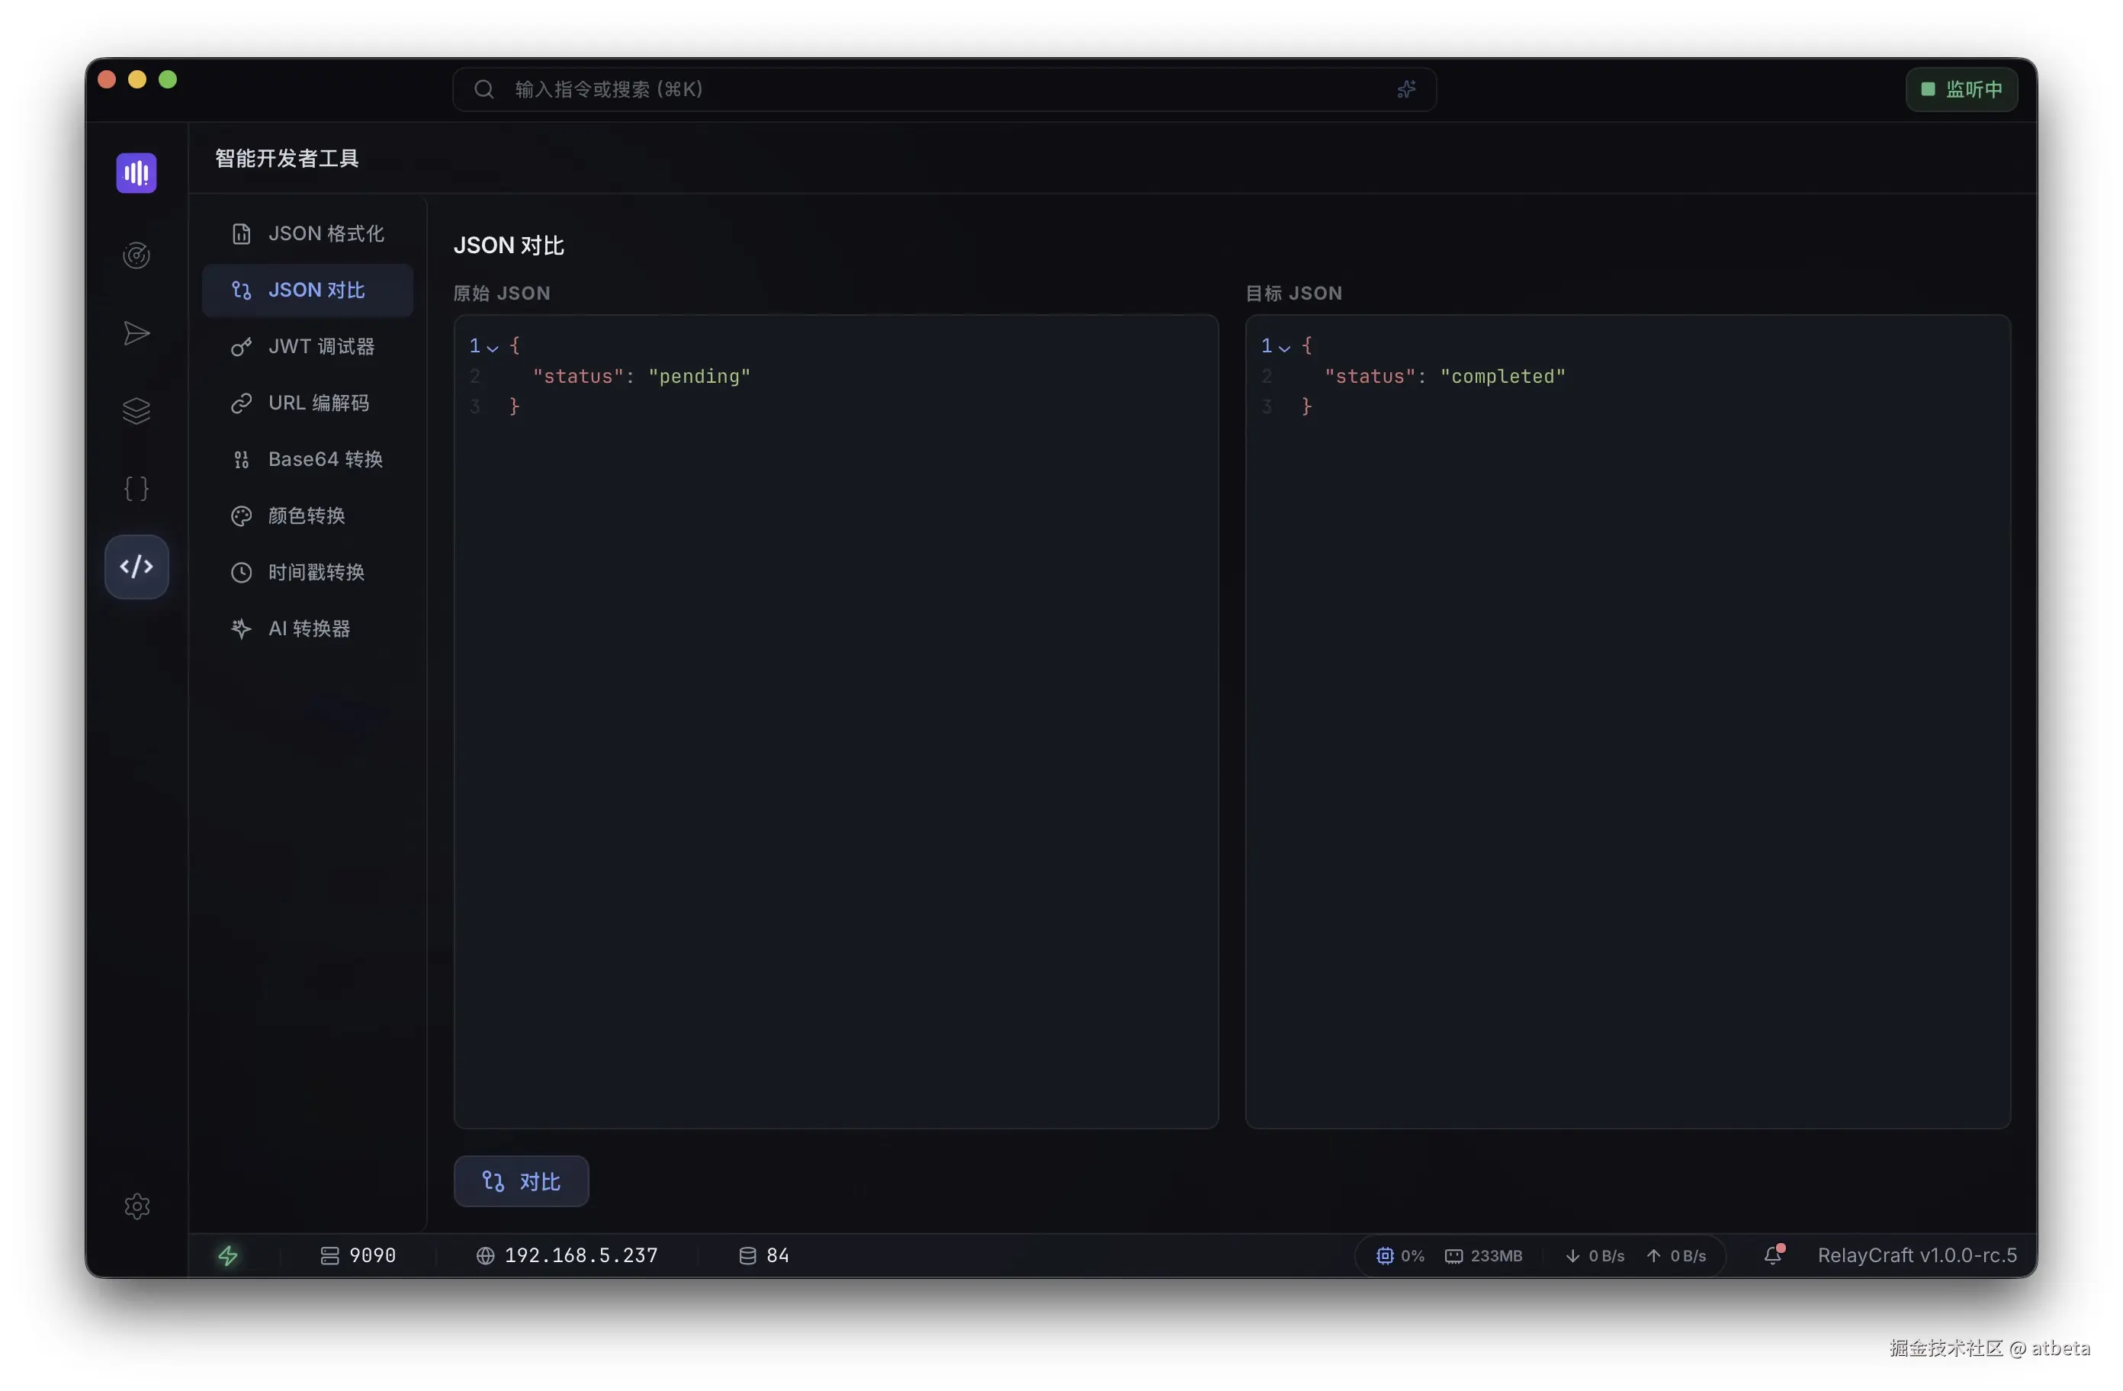The height and width of the screenshot is (1391, 2123).
Task: Click the purple RelayCraft logo icon
Action: (x=137, y=173)
